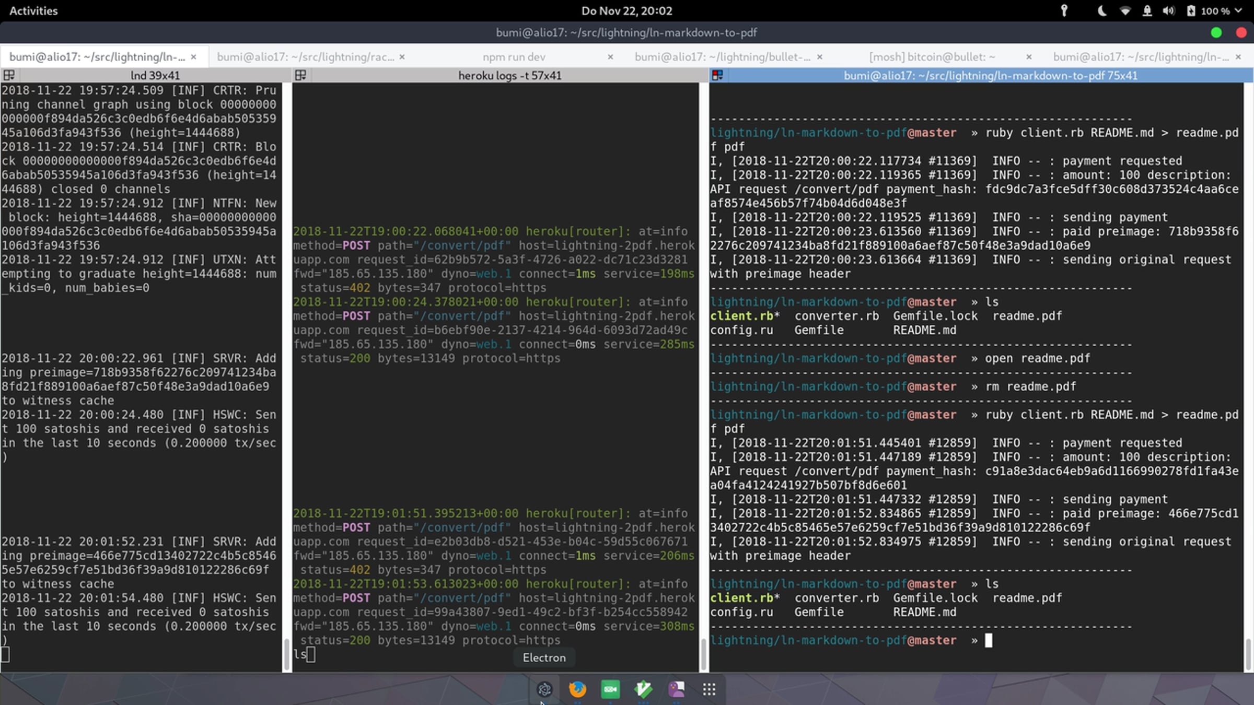The image size is (1254, 705).
Task: Show all applications grid
Action: point(709,689)
